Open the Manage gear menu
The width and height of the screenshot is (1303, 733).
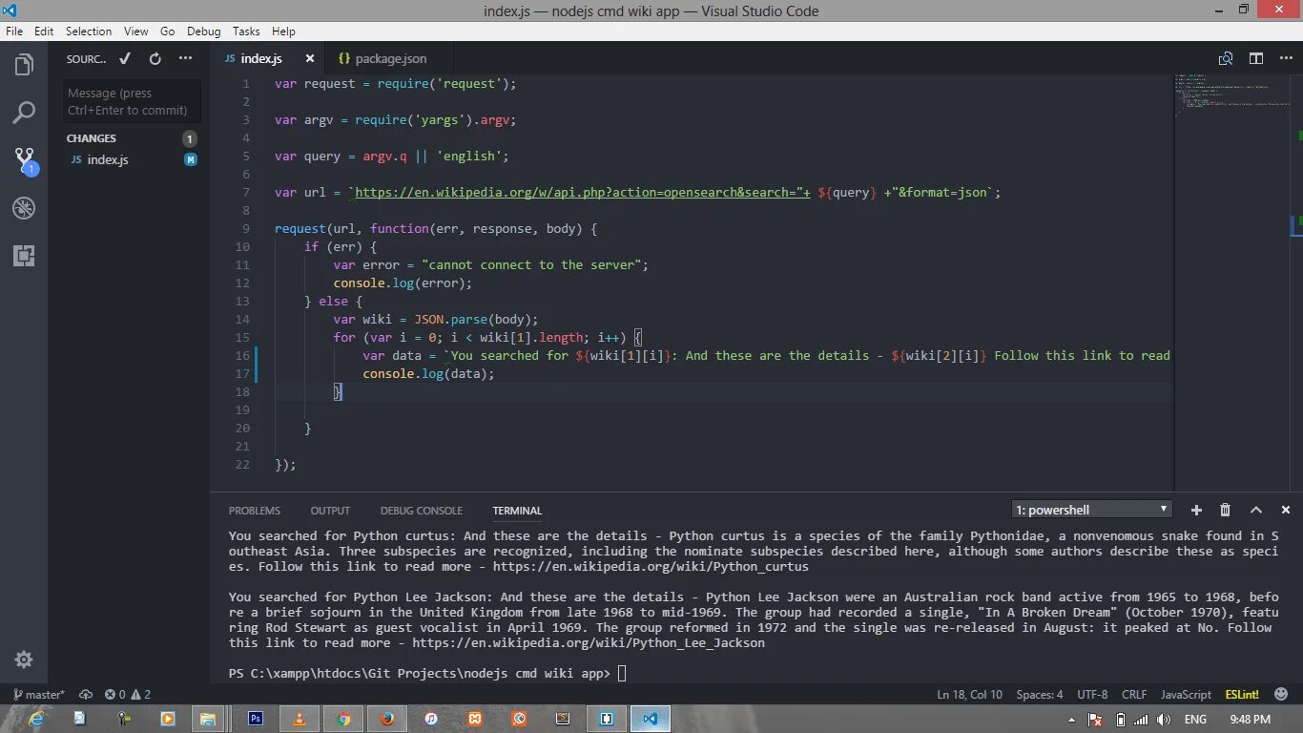coord(24,660)
